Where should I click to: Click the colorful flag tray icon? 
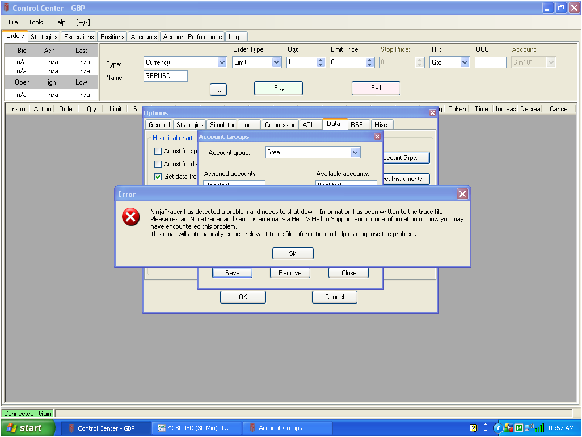[508, 428]
